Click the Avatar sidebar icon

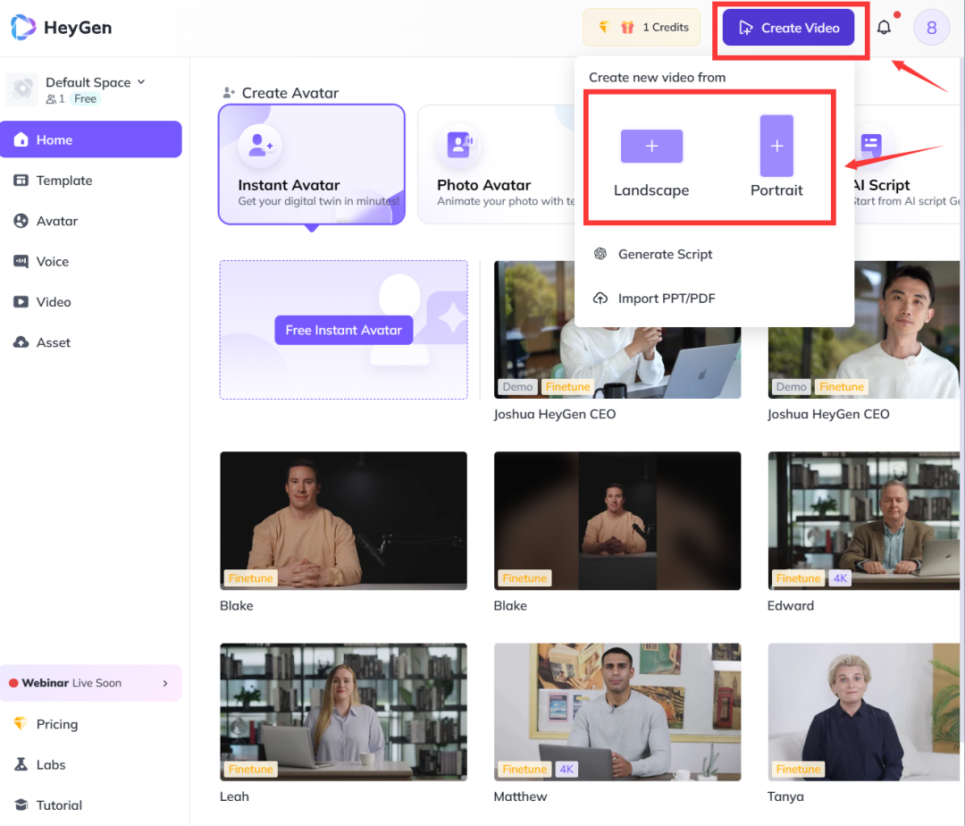coord(21,221)
